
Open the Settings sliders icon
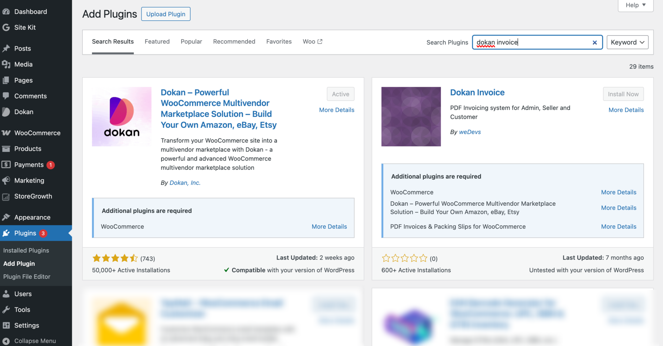tap(6, 325)
